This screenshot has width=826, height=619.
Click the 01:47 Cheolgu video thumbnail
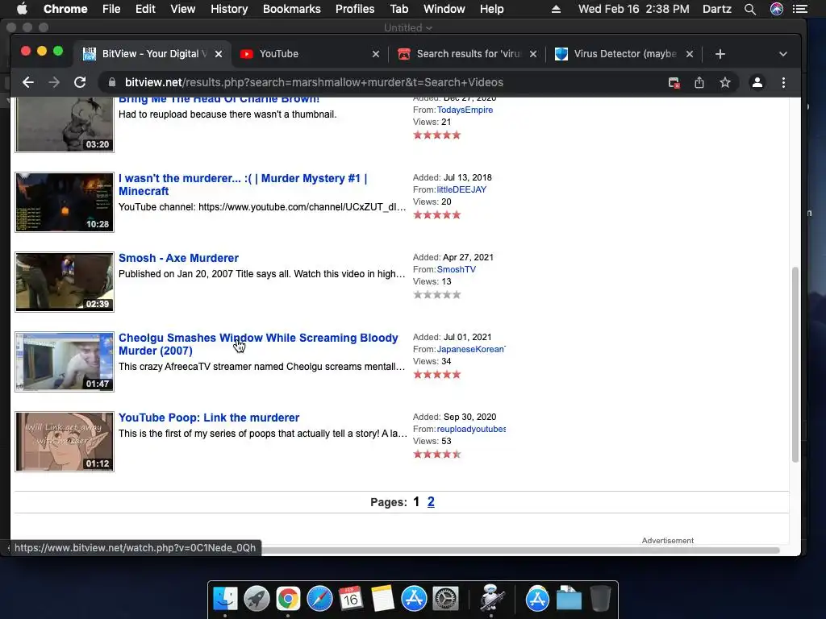click(65, 362)
